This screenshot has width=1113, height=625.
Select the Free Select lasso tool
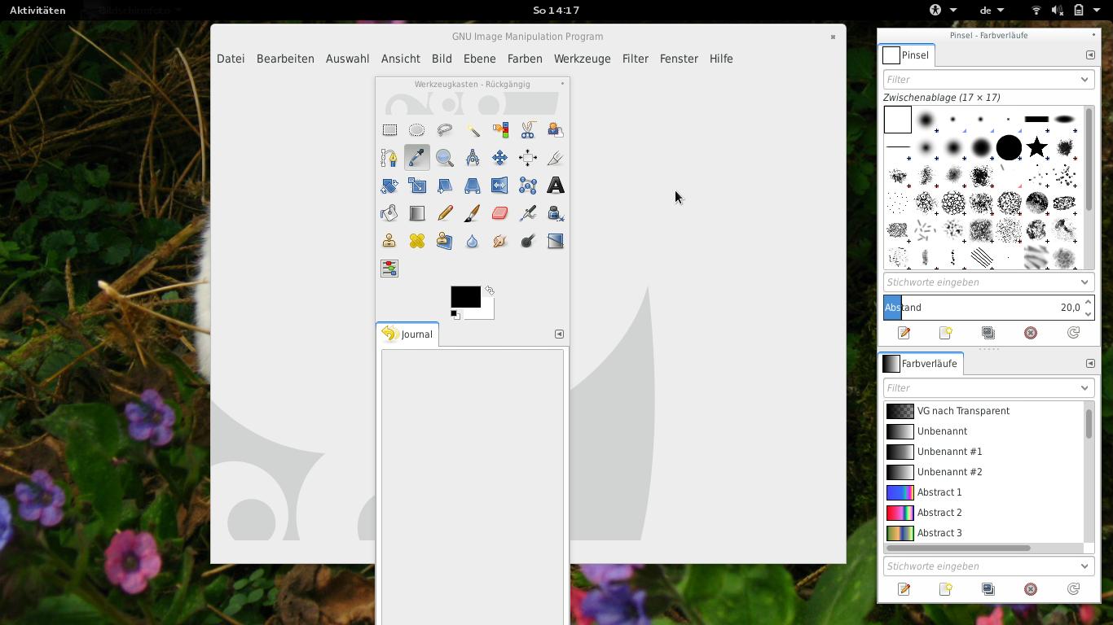click(x=445, y=130)
